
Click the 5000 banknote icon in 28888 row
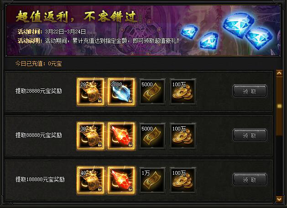(152, 92)
